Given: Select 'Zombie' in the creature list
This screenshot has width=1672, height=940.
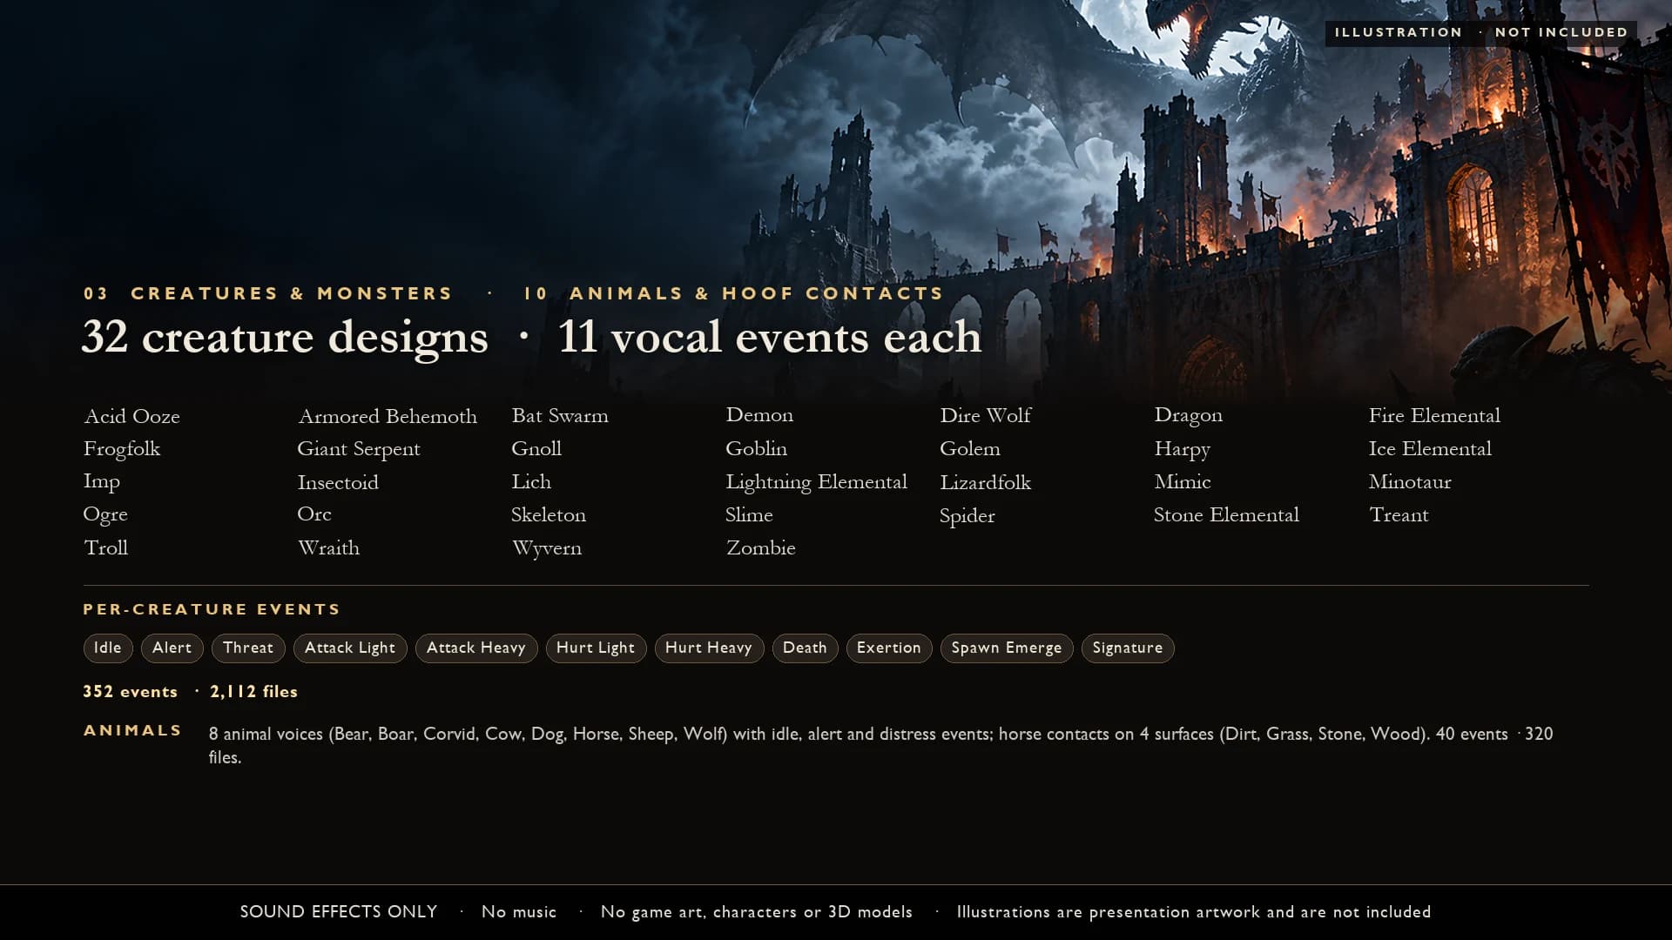Looking at the screenshot, I should [761, 548].
